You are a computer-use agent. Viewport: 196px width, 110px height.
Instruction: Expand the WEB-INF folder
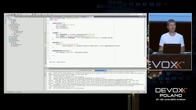point(10,21)
